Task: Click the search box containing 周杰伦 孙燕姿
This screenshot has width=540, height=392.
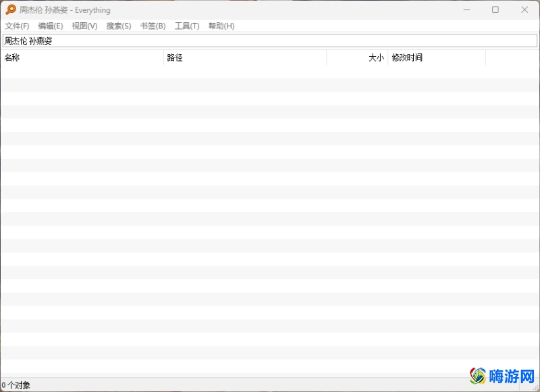Action: (269, 41)
